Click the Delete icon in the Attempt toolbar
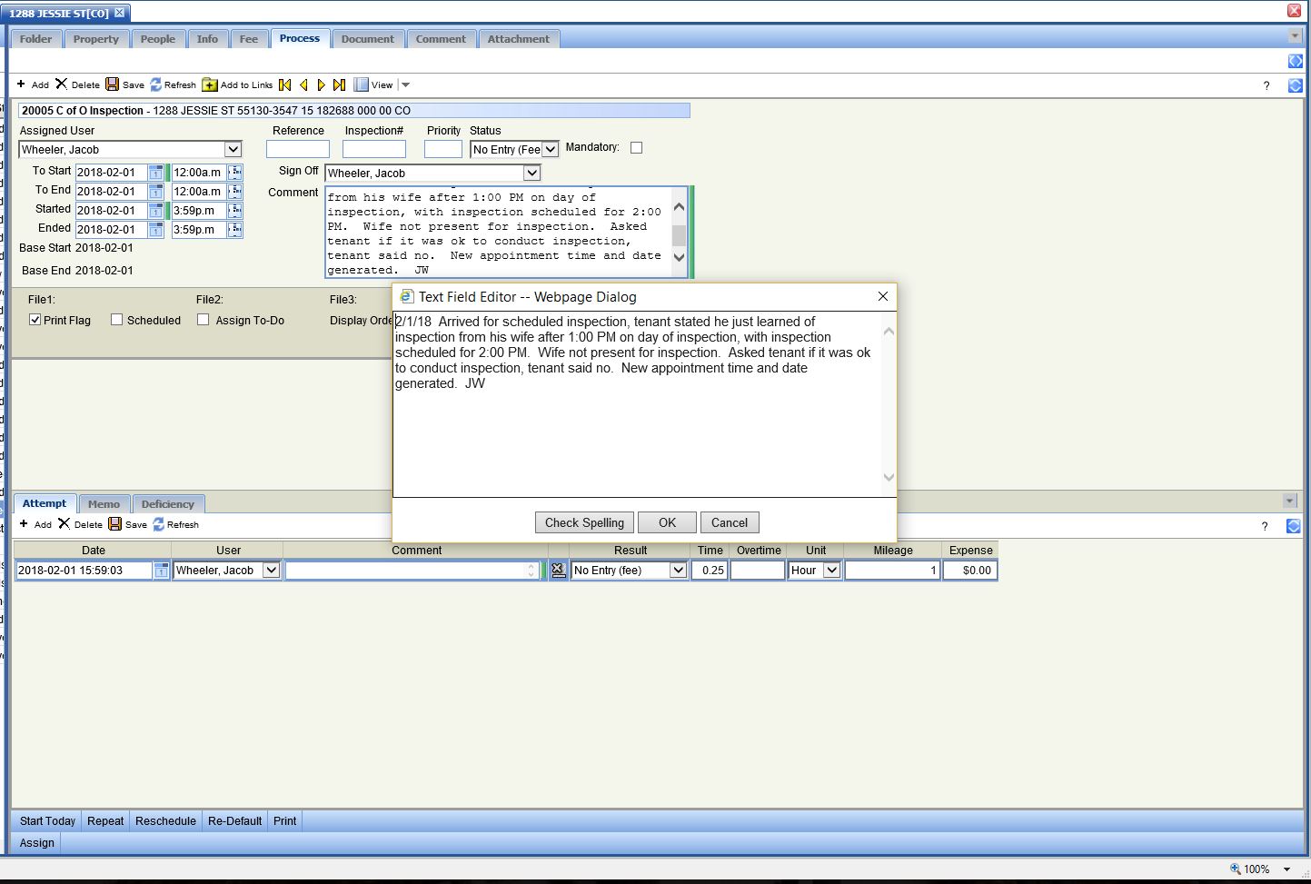1311x884 pixels. [x=65, y=524]
